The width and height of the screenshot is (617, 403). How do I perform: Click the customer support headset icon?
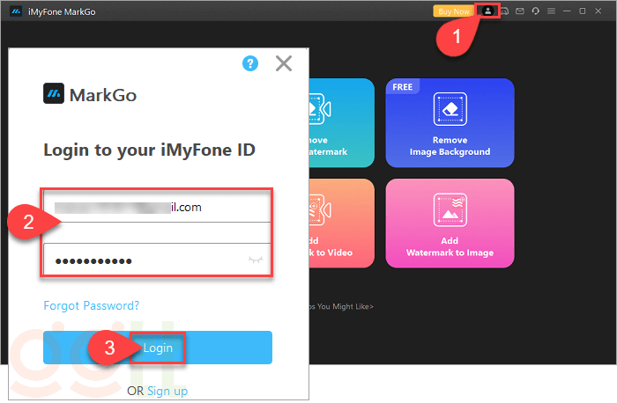click(535, 11)
